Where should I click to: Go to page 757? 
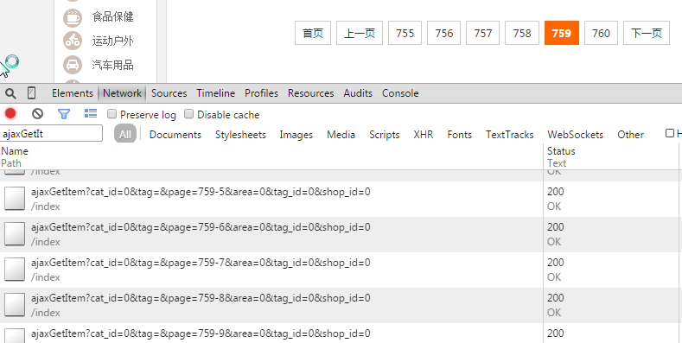tap(483, 33)
